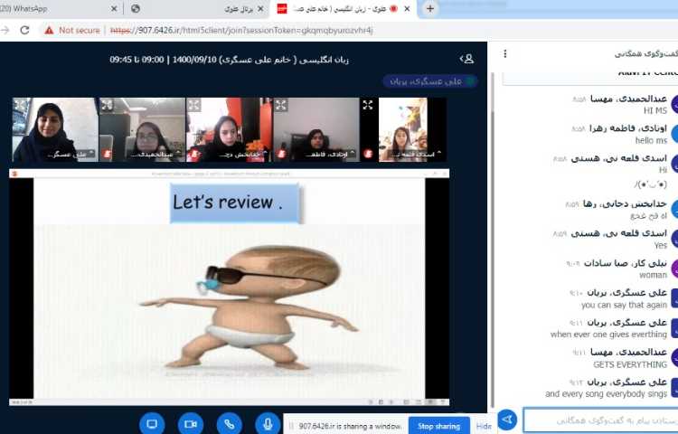Click the phone audio button
Viewport: 678px width, 434px height.
coord(229,423)
